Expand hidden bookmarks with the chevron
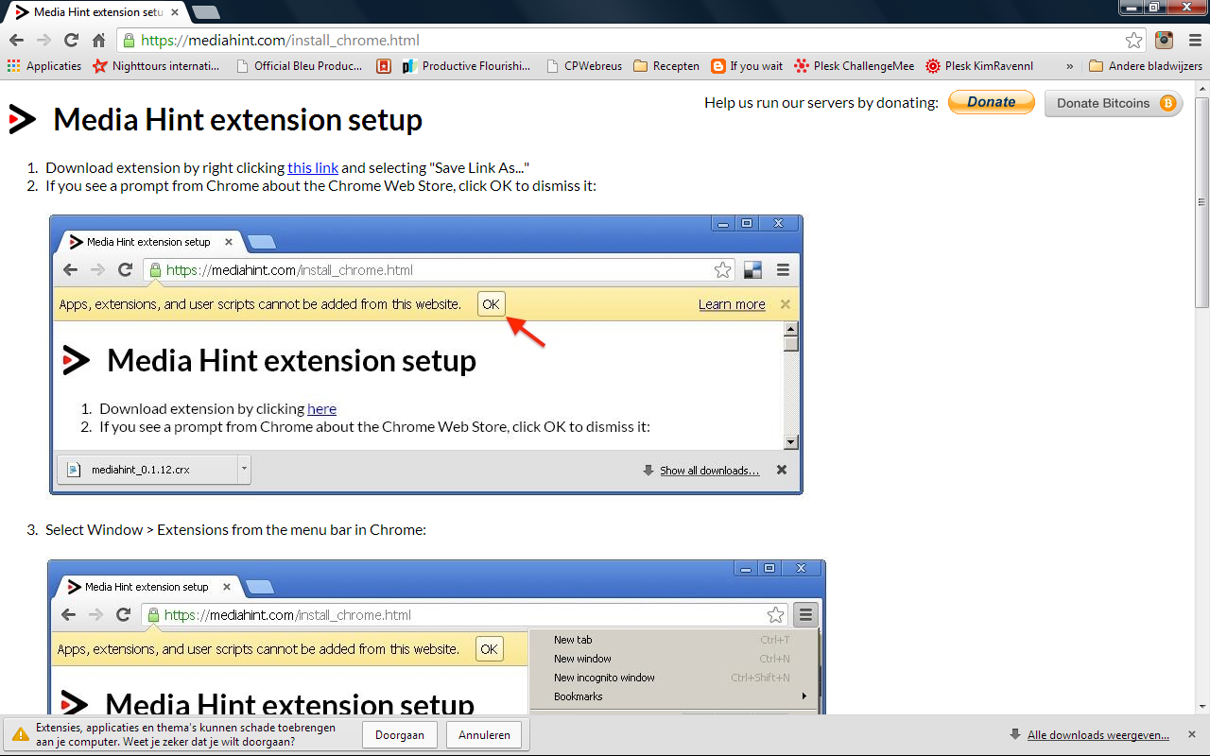The width and height of the screenshot is (1210, 756). pos(1069,66)
